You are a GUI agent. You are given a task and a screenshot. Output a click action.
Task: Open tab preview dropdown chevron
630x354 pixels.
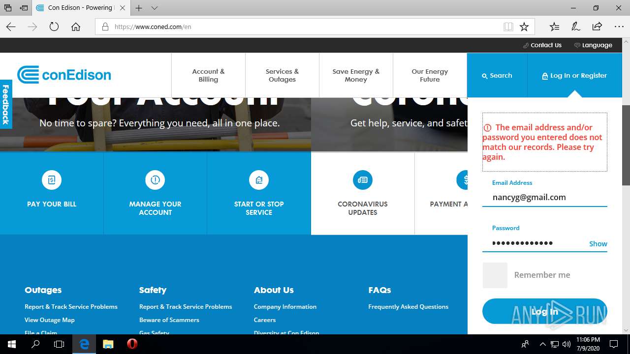tap(155, 8)
